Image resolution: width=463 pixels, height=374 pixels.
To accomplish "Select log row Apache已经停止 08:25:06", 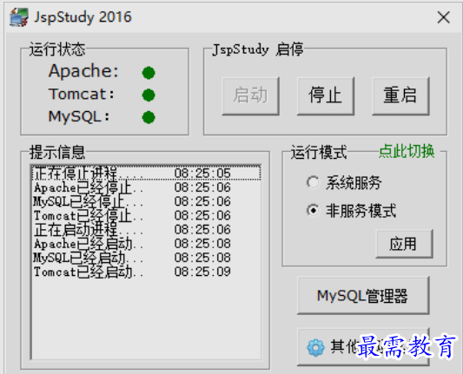I will click(x=146, y=187).
